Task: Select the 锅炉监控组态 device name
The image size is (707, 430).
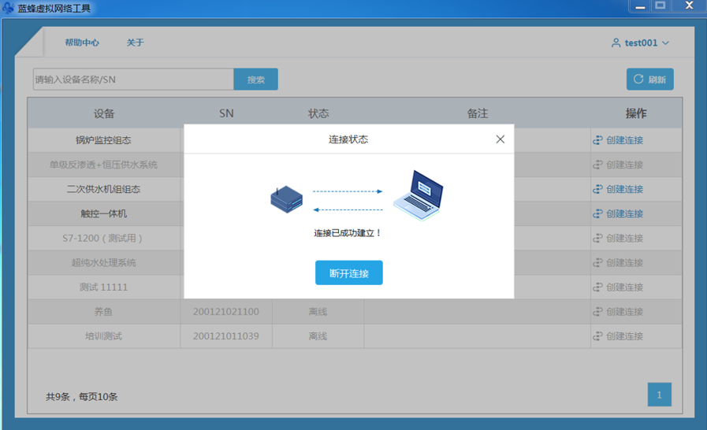Action: [103, 140]
